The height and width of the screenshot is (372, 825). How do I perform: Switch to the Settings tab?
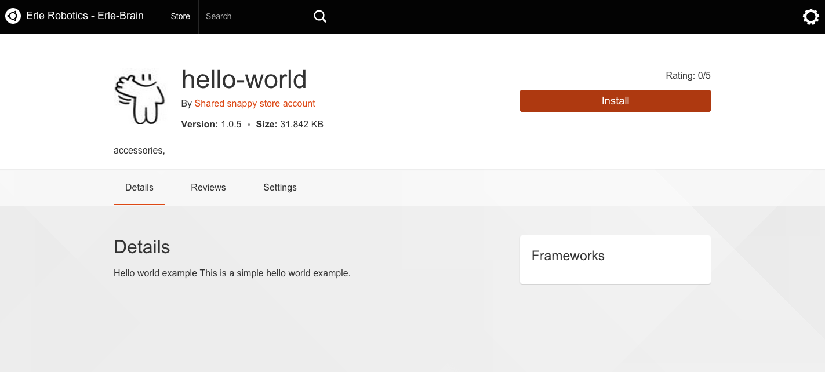click(280, 187)
